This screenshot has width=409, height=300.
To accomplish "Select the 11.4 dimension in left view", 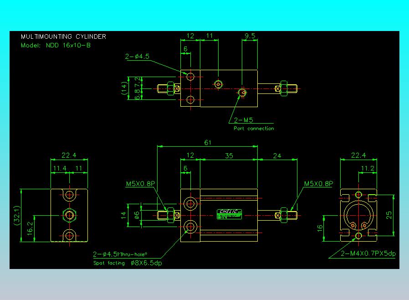I will click(x=60, y=168).
